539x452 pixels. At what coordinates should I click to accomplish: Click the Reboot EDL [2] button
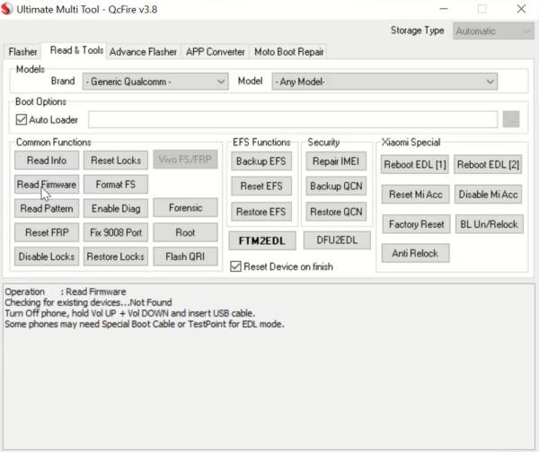(488, 164)
